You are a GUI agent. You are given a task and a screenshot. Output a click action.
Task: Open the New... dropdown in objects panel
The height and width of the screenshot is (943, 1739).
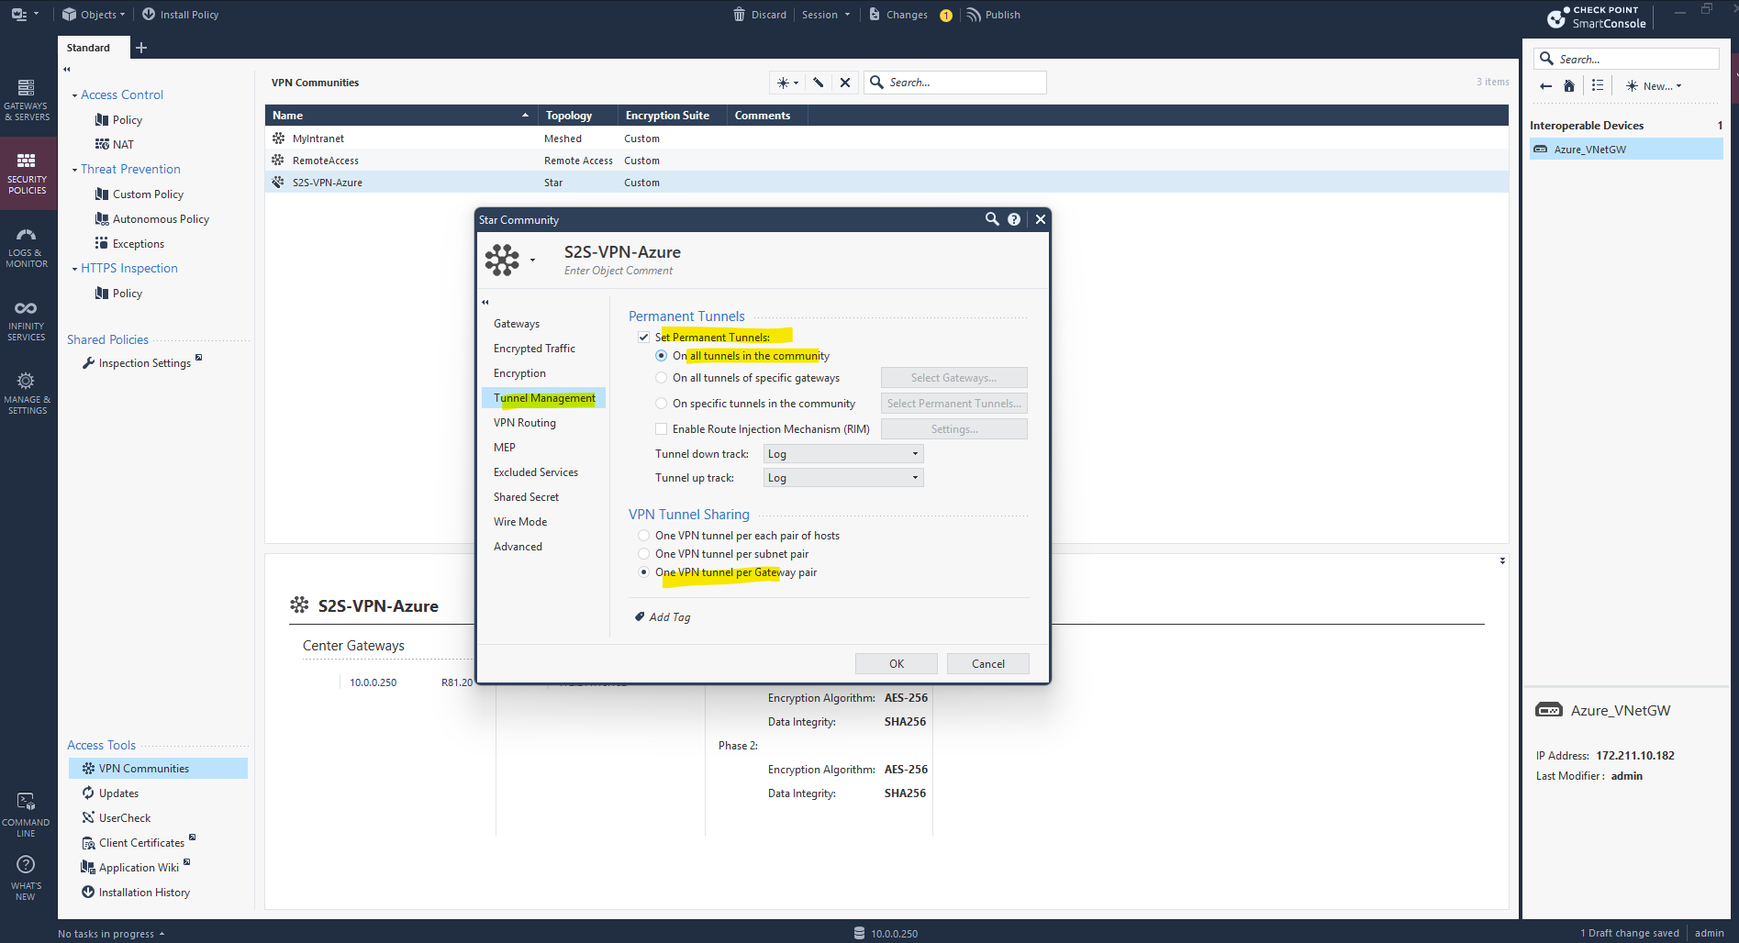pos(1654,86)
